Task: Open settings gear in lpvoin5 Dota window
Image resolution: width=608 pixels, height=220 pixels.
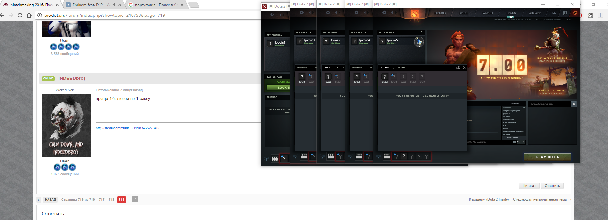Action: coord(384,13)
